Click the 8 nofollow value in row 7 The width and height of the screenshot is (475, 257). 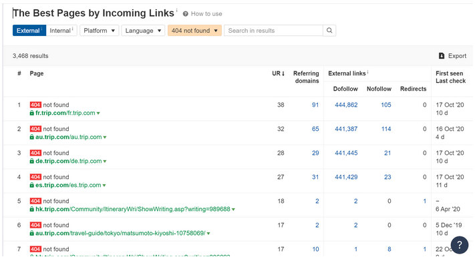pos(389,249)
